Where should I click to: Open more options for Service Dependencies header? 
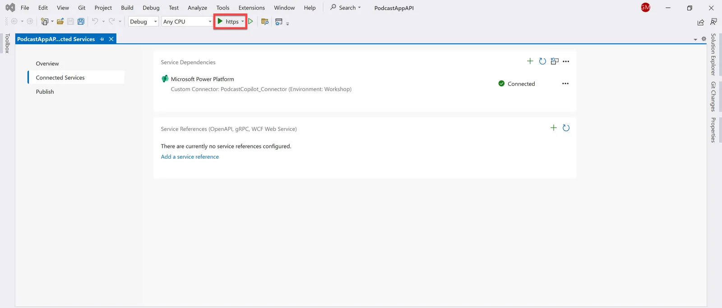point(566,61)
